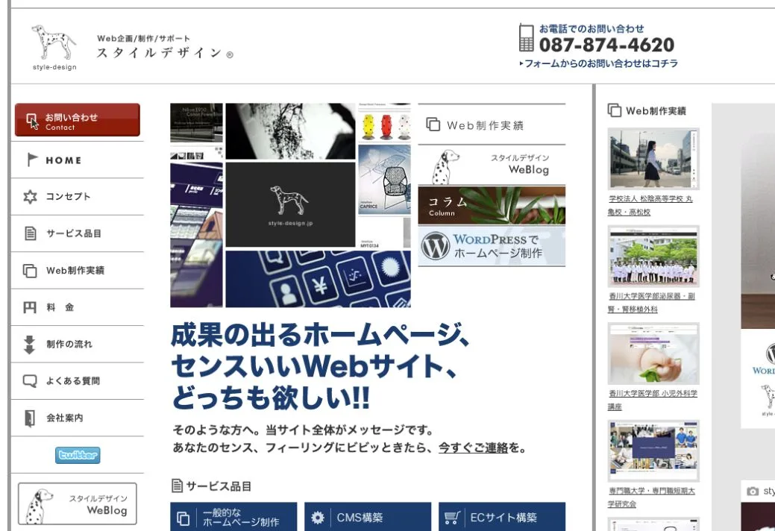Click the 今すぐご連絡 link

coord(473,448)
